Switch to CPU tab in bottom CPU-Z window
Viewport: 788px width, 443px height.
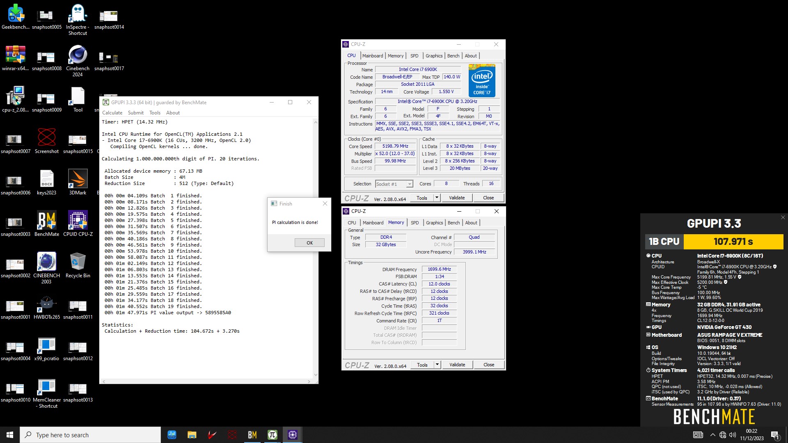point(352,223)
